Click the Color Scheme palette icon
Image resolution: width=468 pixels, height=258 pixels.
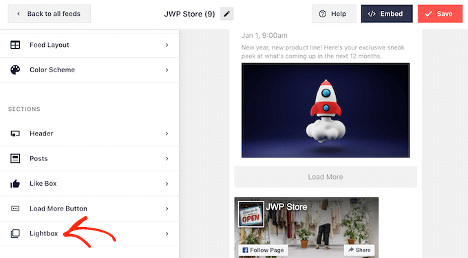click(15, 69)
